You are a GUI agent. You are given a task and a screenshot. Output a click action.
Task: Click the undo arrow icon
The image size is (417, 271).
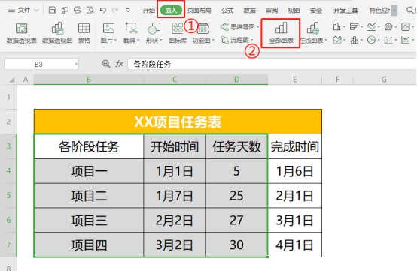coord(103,10)
